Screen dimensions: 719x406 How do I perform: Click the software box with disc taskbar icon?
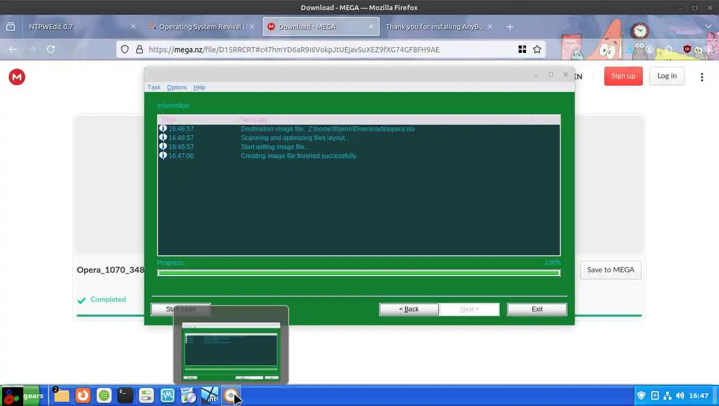pyautogui.click(x=189, y=395)
